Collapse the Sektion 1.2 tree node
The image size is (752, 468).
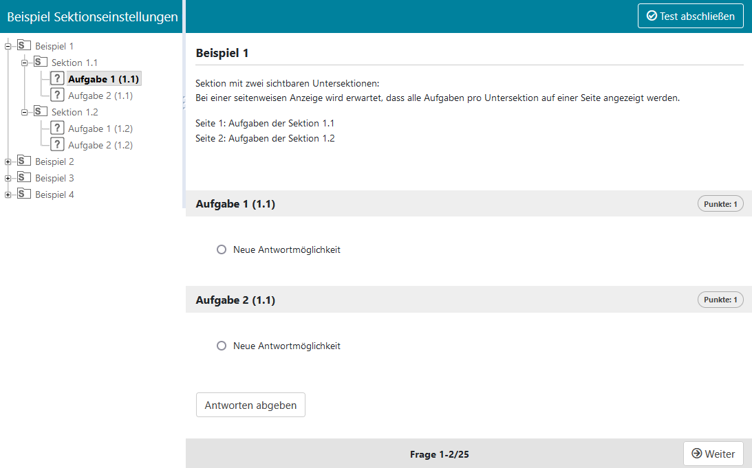click(x=25, y=112)
